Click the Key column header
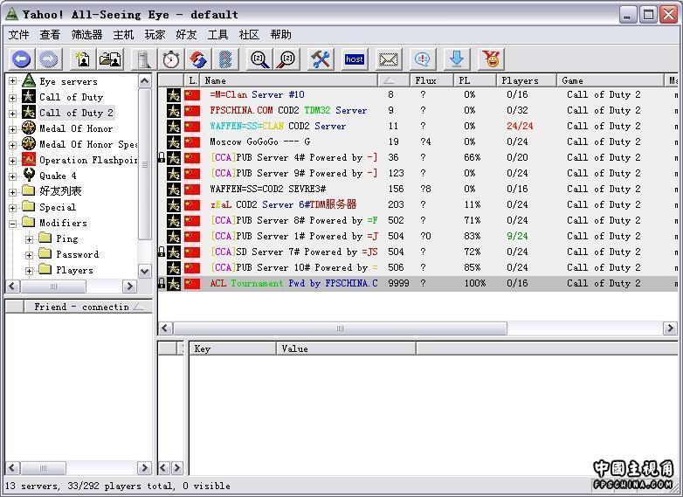The image size is (683, 497). pyautogui.click(x=232, y=349)
